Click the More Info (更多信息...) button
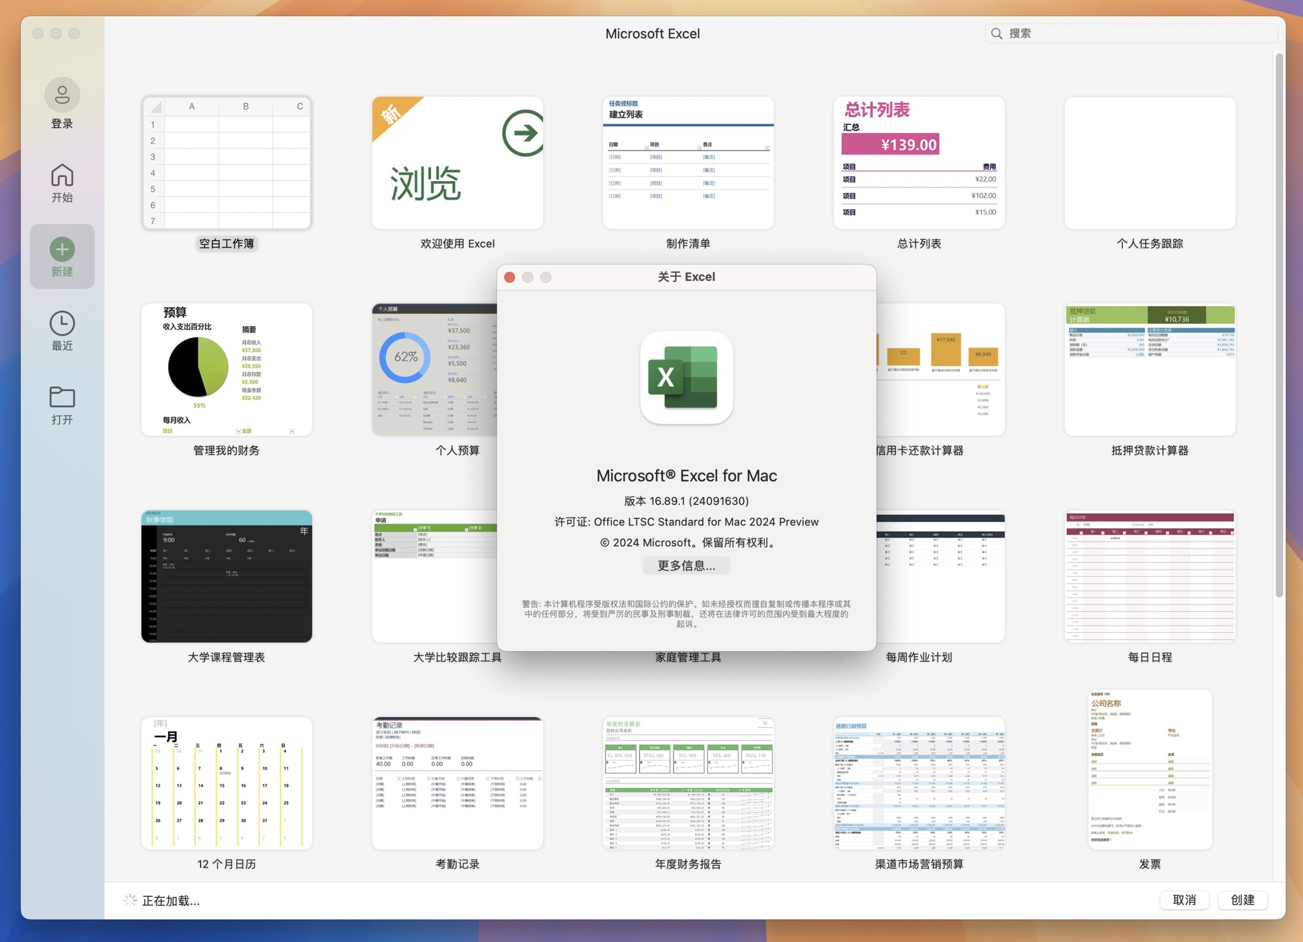Viewport: 1303px width, 942px height. [x=687, y=566]
